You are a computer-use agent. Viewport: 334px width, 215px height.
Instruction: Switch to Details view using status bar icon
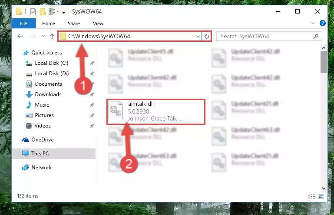311,196
